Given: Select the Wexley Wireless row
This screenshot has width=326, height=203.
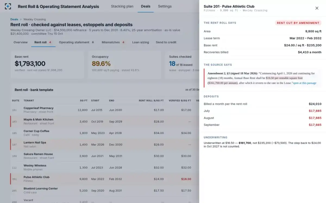Looking at the screenshot, I should point(105,168).
